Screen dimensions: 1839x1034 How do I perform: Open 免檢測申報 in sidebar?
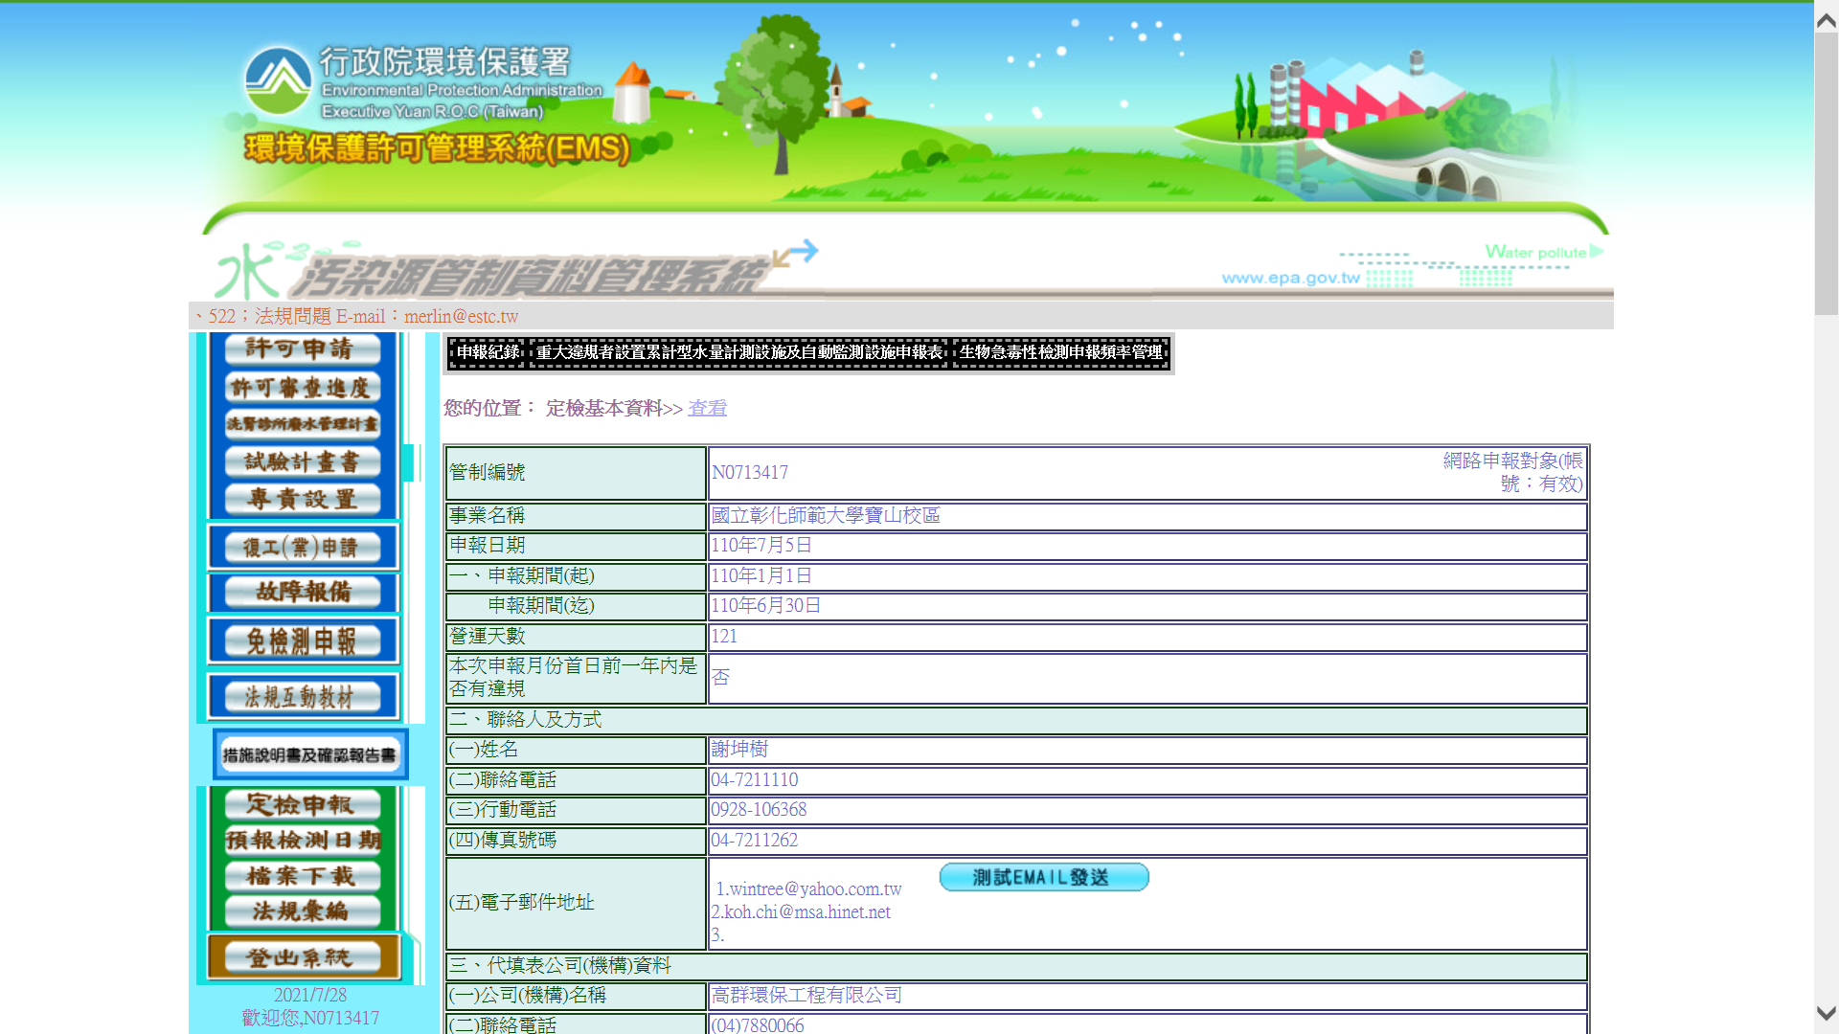click(303, 641)
